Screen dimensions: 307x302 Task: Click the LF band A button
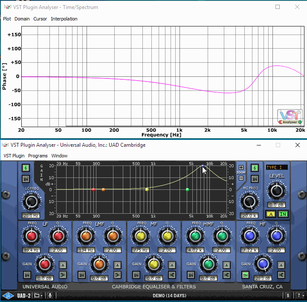tap(63, 265)
